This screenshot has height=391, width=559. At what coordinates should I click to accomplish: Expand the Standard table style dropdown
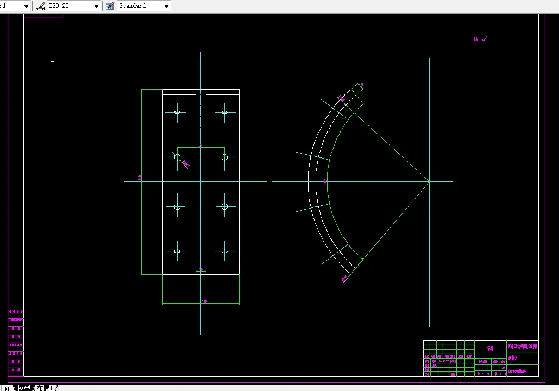click(x=166, y=6)
